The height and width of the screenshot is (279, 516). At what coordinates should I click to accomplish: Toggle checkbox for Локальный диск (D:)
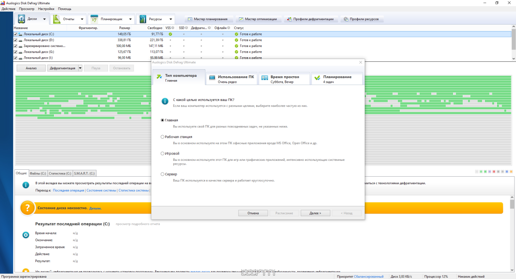(15, 40)
